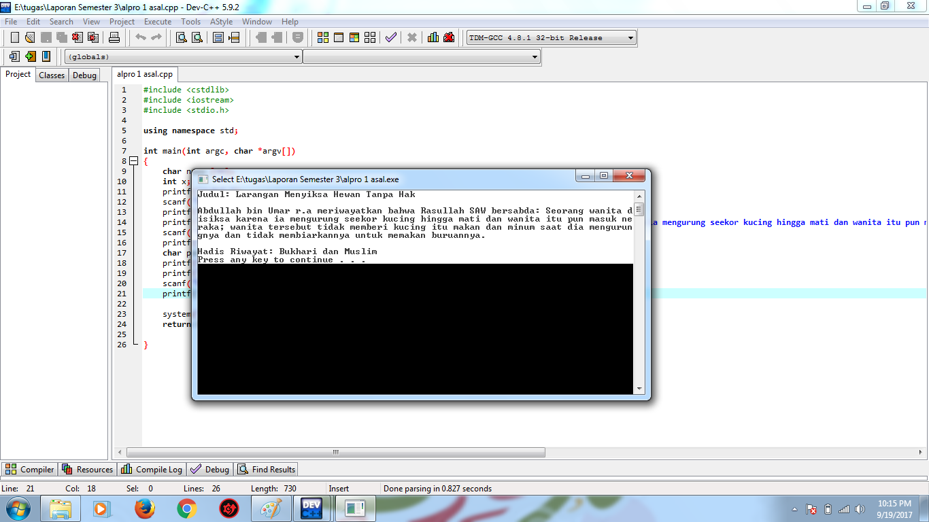Open the Resources bottom panel tab
The height and width of the screenshot is (522, 929).
click(x=88, y=469)
